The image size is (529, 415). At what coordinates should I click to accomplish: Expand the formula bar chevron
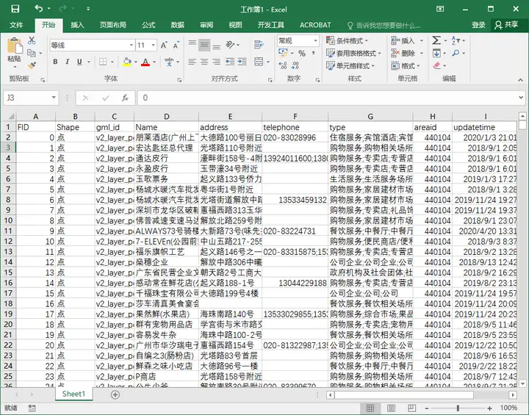point(521,98)
